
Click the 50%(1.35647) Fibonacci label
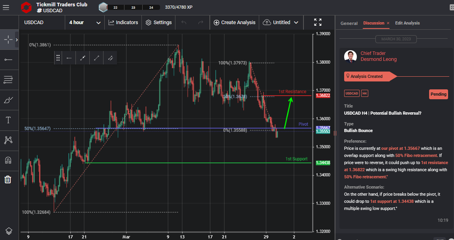pos(38,129)
